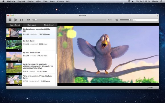Click the elapsed time 0:20 label
This screenshot has height=103, width=165.
(28, 20)
